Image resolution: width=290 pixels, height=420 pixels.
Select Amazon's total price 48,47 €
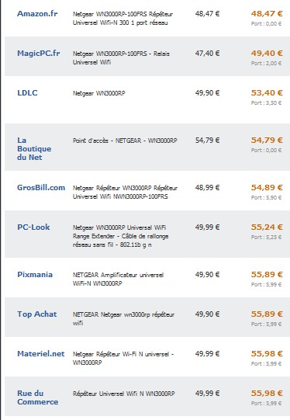tap(267, 14)
